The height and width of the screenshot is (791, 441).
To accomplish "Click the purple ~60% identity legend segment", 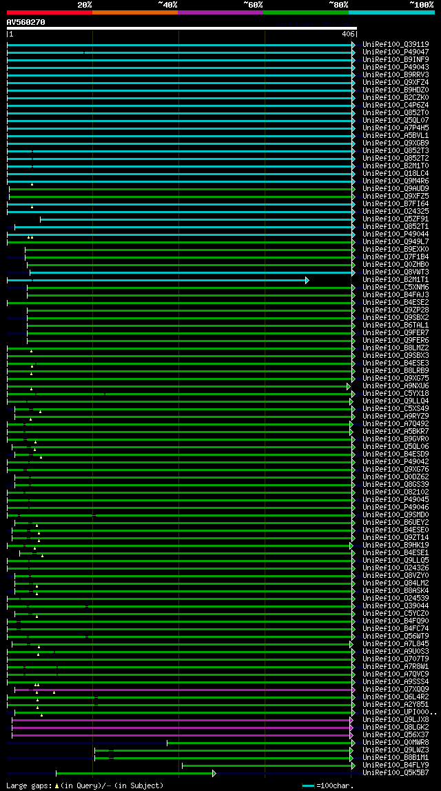I will [220, 12].
